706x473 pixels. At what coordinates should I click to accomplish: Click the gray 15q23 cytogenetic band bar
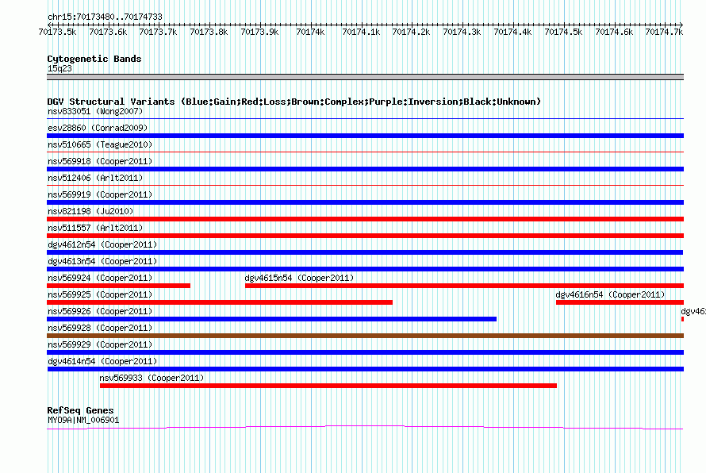(x=365, y=77)
